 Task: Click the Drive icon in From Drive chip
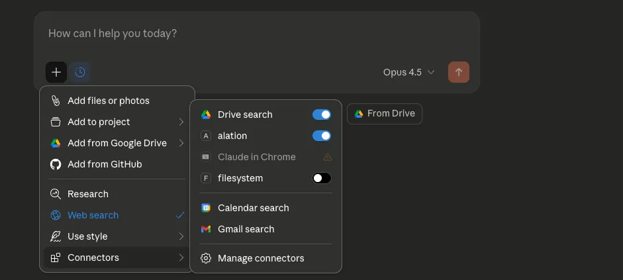[359, 114]
